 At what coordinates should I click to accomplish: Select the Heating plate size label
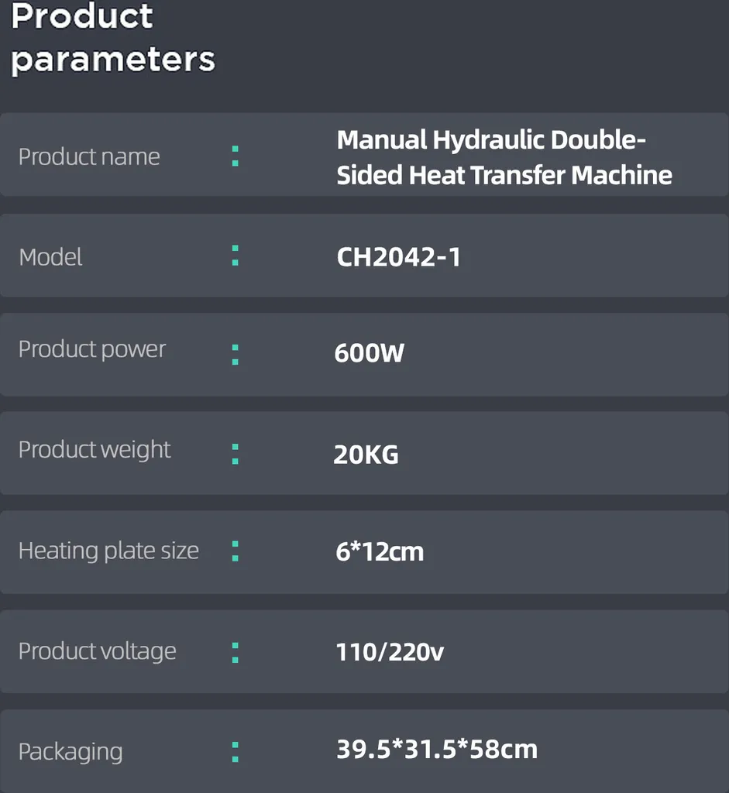(108, 551)
